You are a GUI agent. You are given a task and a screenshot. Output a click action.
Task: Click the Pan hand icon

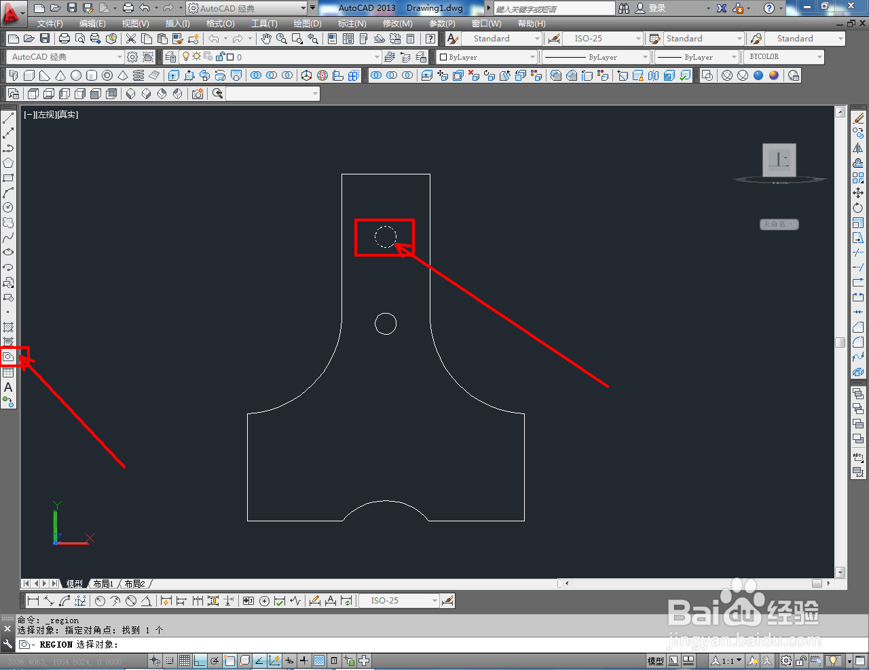(x=266, y=39)
